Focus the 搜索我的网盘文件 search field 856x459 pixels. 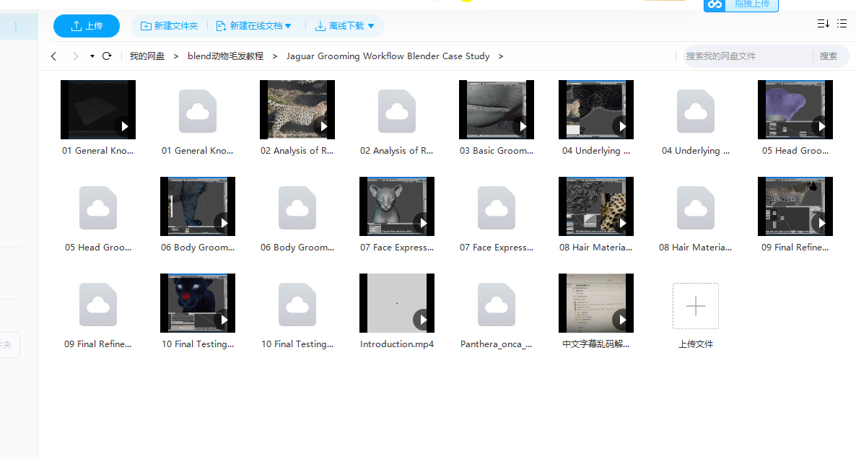point(747,56)
